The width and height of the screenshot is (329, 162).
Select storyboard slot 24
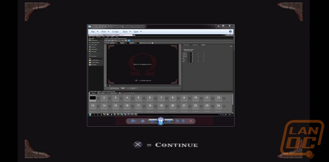coord(218,106)
